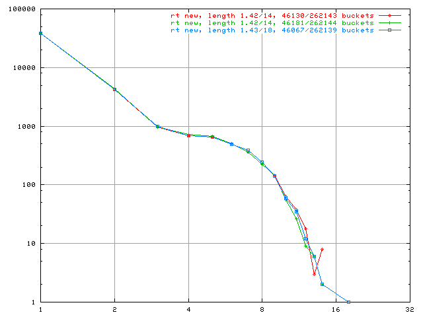The width and height of the screenshot is (423, 317).
Task: Click the red diamond line sample in legend
Action: click(x=389, y=16)
